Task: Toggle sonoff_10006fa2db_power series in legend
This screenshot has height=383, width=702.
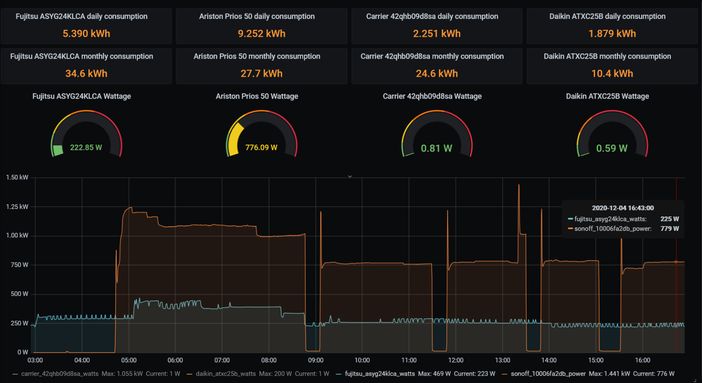Action: [x=548, y=374]
